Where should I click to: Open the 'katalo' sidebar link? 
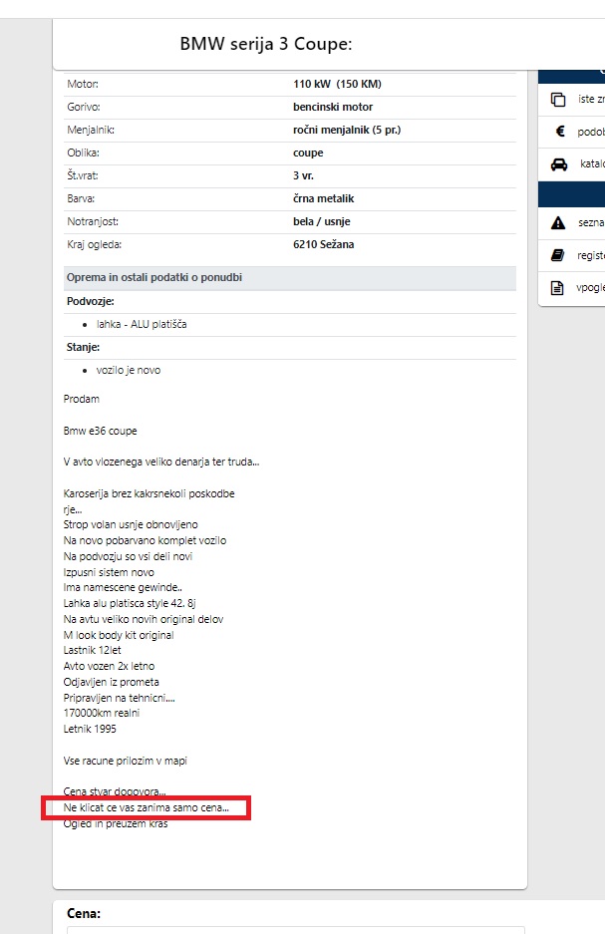(592, 163)
